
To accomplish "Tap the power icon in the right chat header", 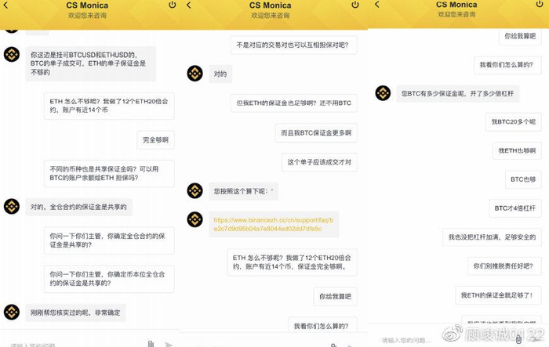I will click(x=540, y=4).
